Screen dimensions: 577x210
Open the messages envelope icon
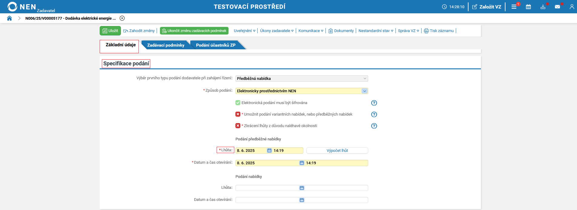point(557,7)
